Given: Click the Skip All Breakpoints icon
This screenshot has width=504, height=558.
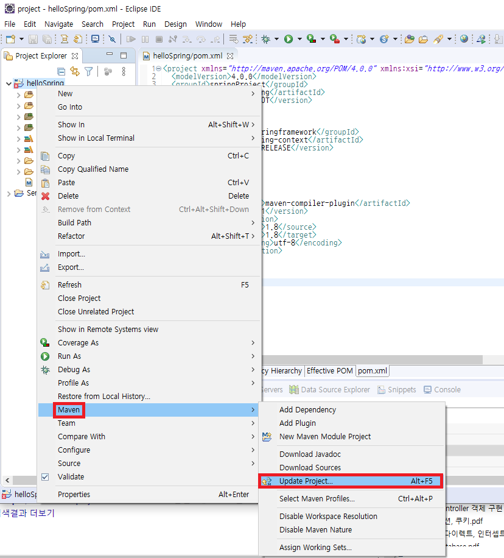Looking at the screenshot, I should (x=112, y=39).
